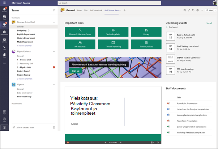Open the Calls phone icon

click(4, 48)
